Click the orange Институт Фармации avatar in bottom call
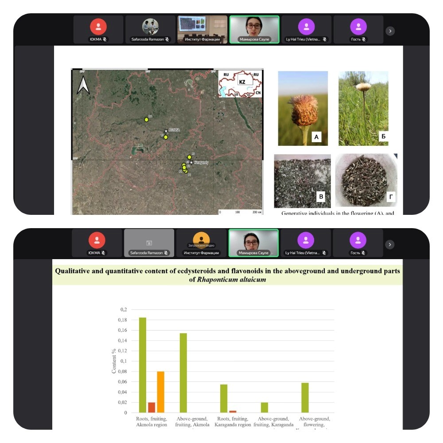The height and width of the screenshot is (443, 443). coord(202,240)
